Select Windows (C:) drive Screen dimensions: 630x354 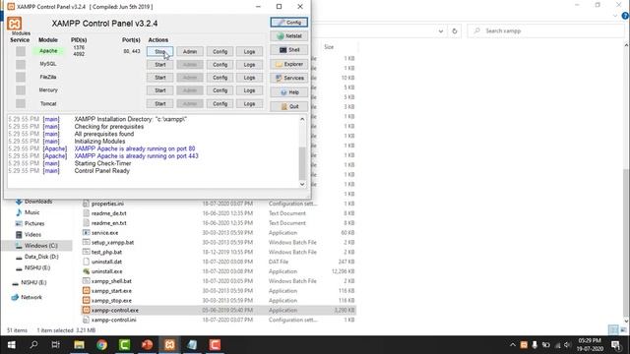[x=37, y=246]
